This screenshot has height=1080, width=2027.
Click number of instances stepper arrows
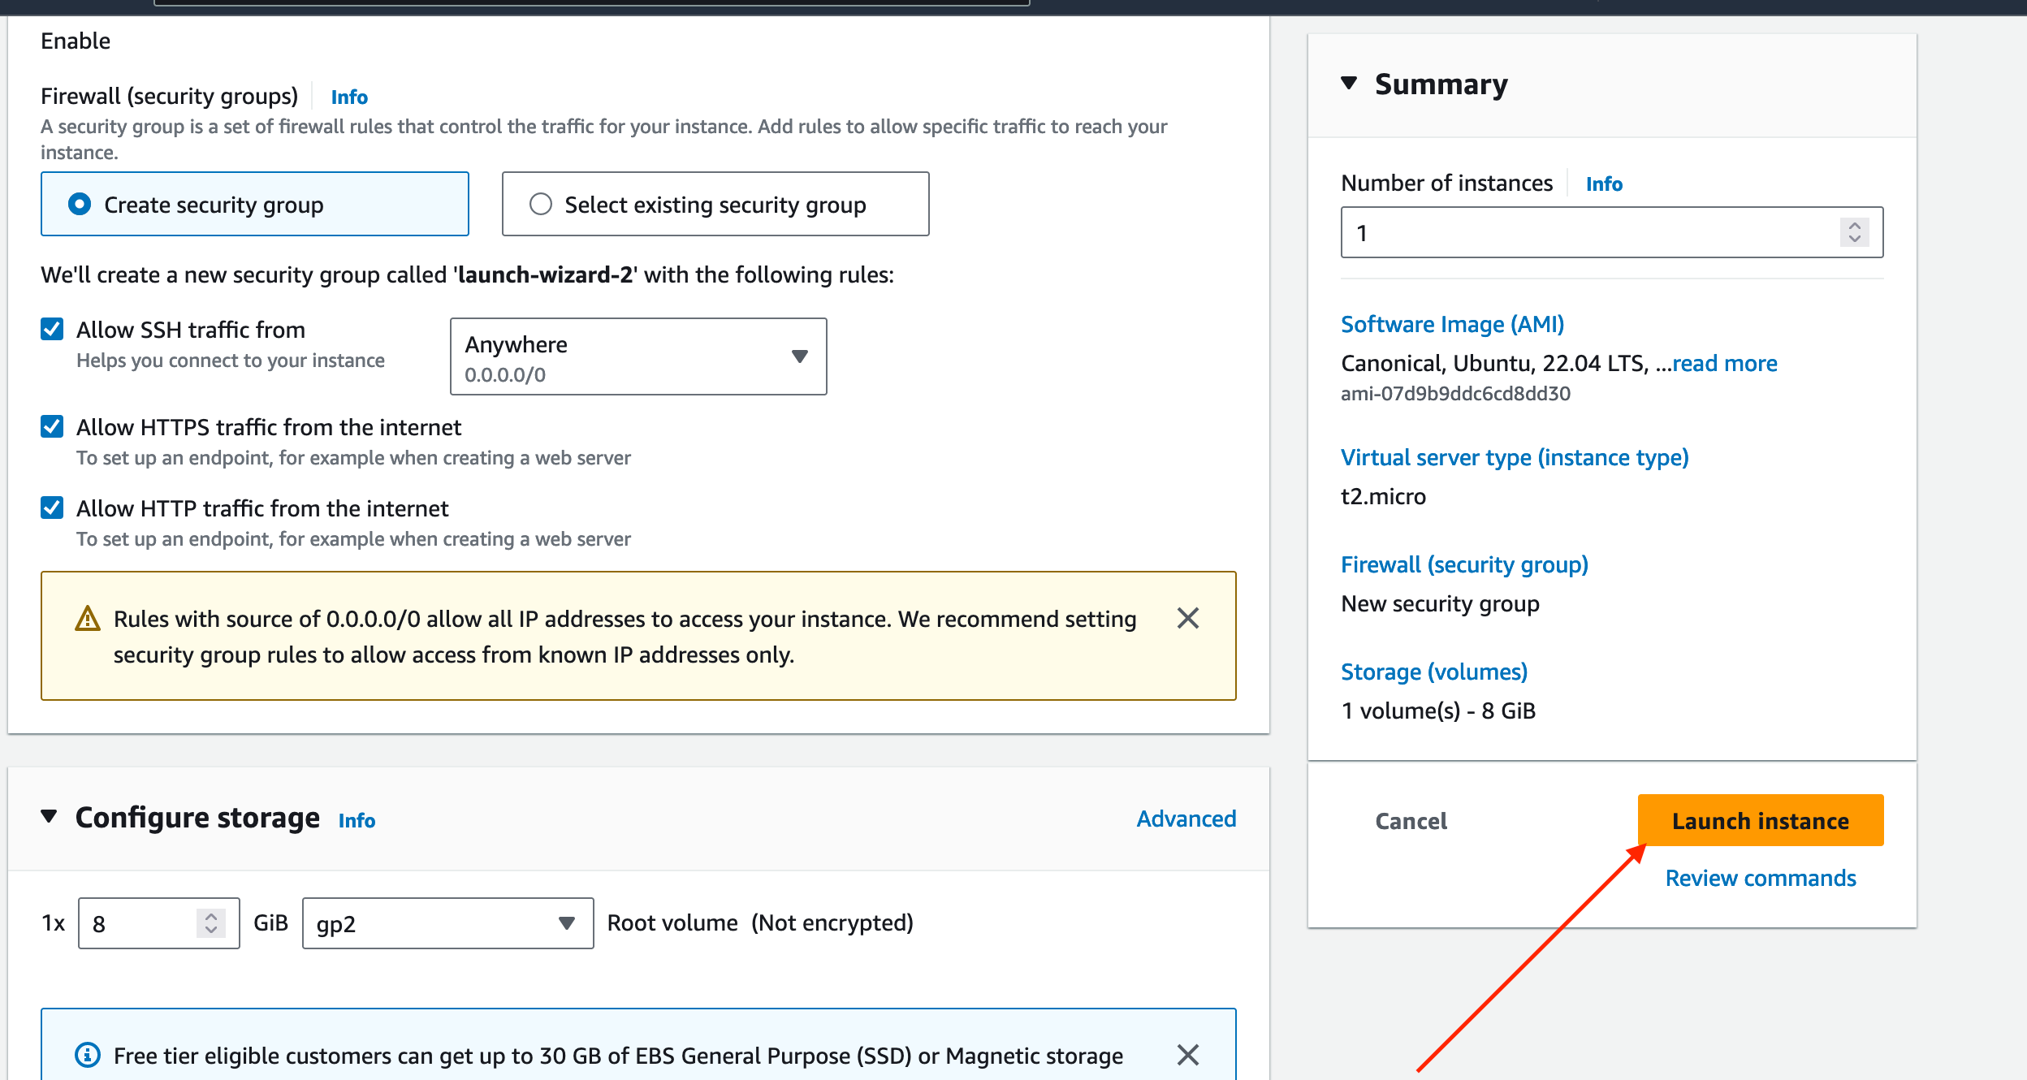click(1854, 233)
